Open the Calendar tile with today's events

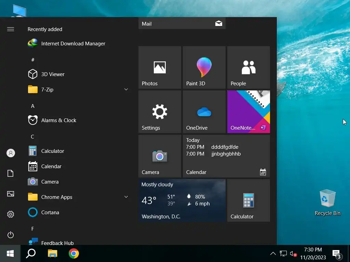(x=226, y=156)
